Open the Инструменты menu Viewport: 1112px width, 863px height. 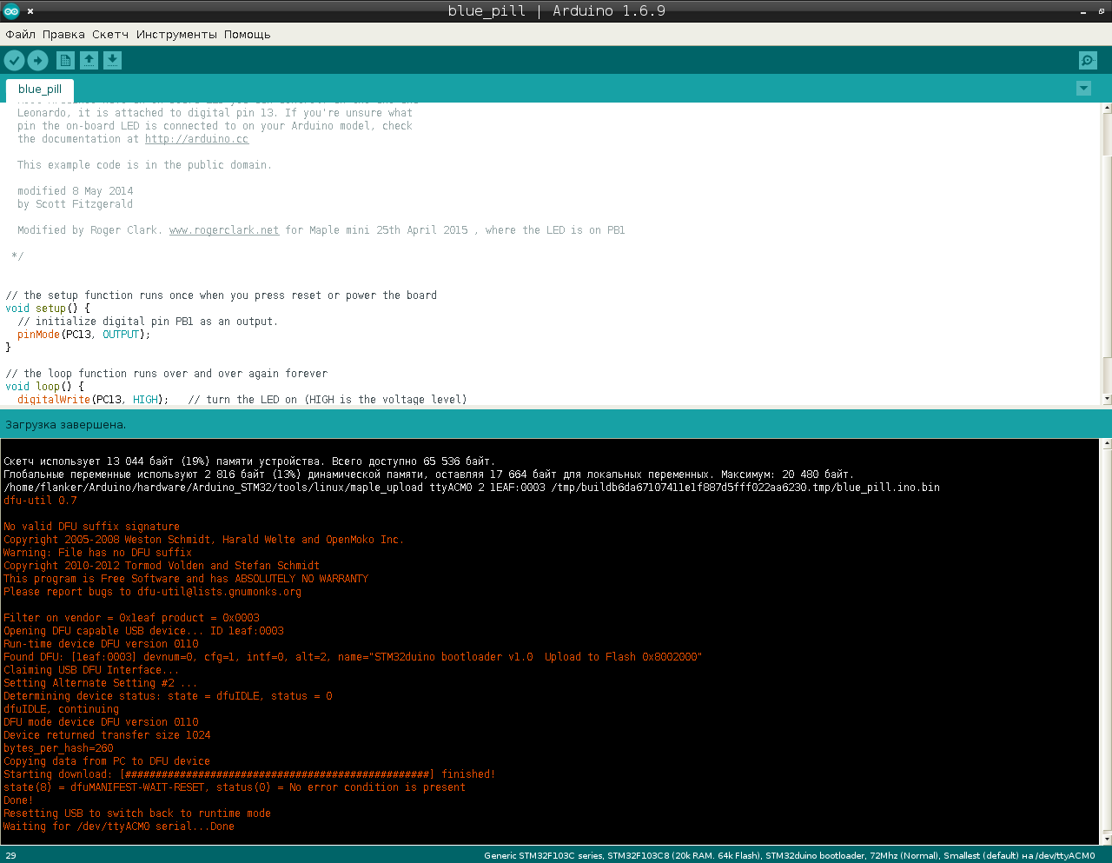[x=176, y=35]
